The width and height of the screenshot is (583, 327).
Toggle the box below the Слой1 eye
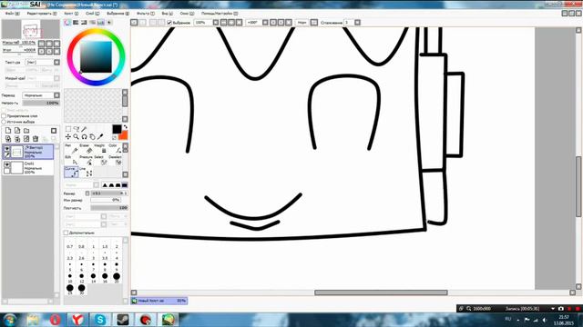pyautogui.click(x=7, y=171)
